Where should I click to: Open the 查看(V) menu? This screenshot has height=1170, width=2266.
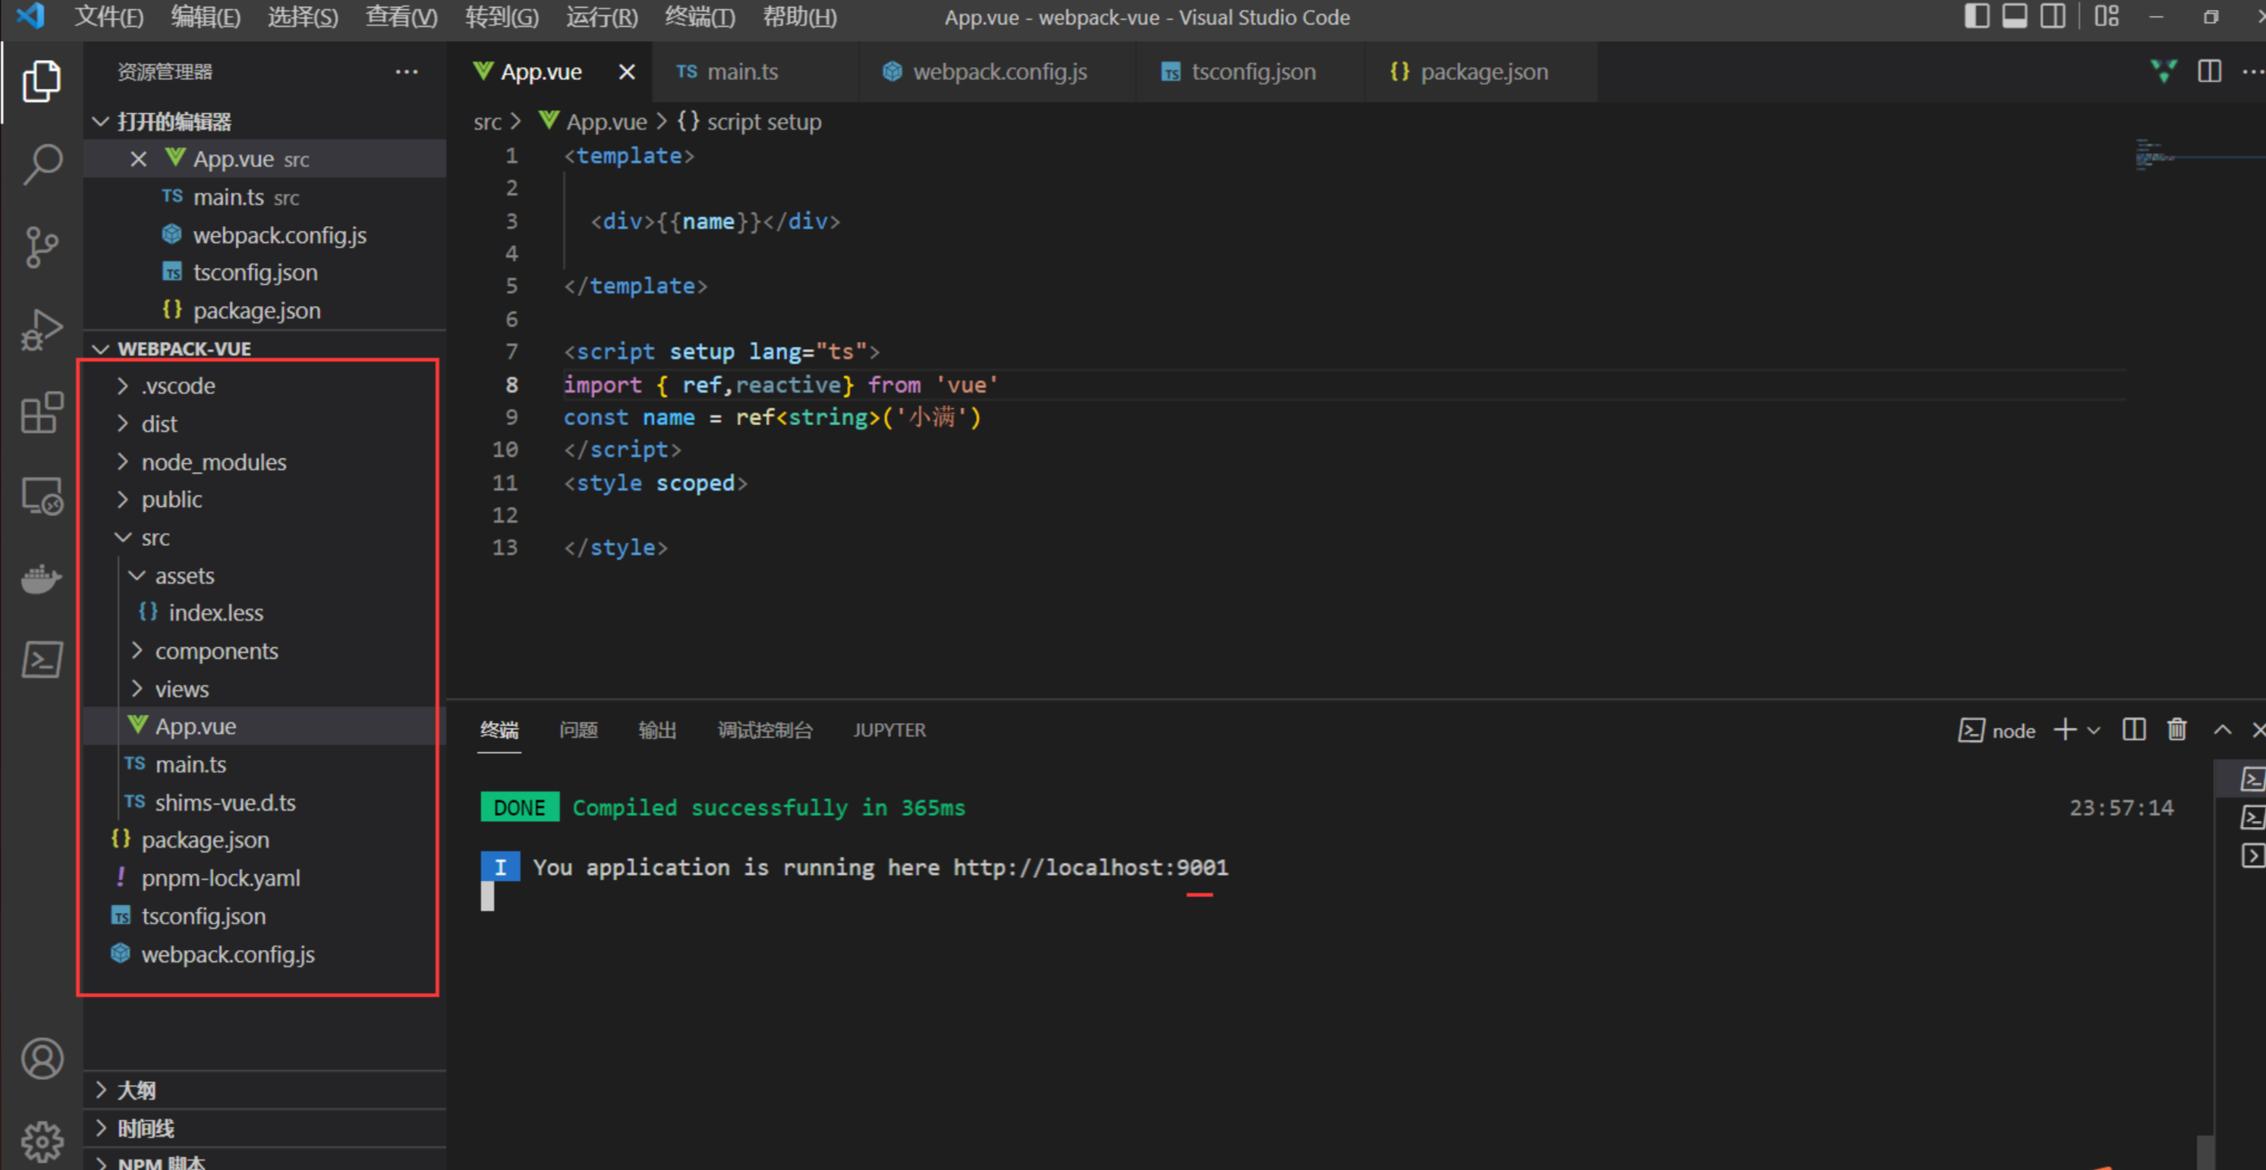pyautogui.click(x=402, y=17)
